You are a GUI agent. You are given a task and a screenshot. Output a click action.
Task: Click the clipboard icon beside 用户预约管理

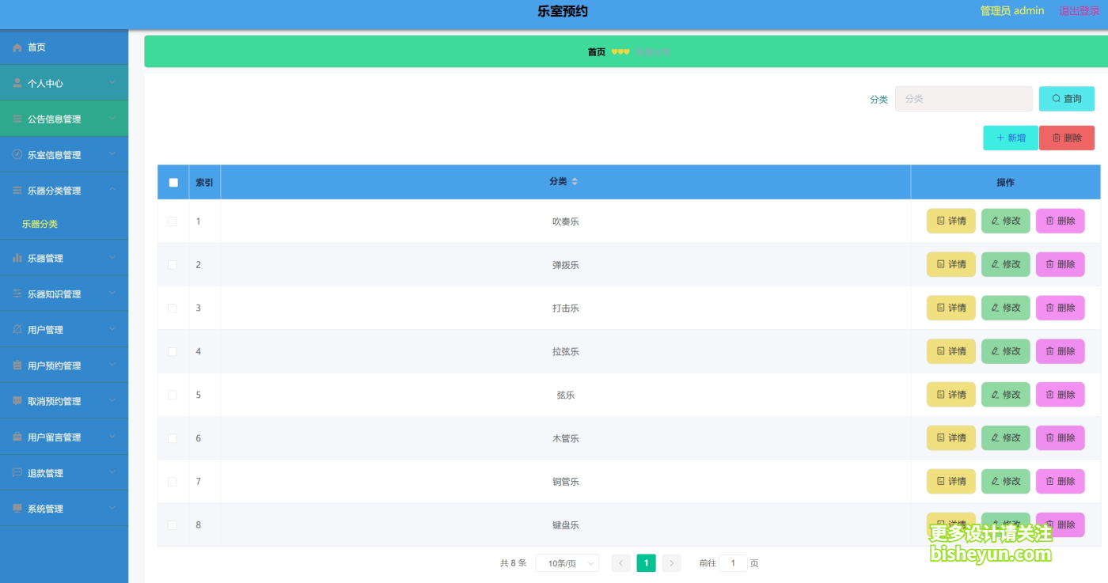click(17, 365)
